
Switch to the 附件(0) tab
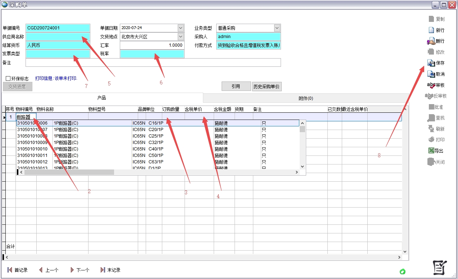306,98
